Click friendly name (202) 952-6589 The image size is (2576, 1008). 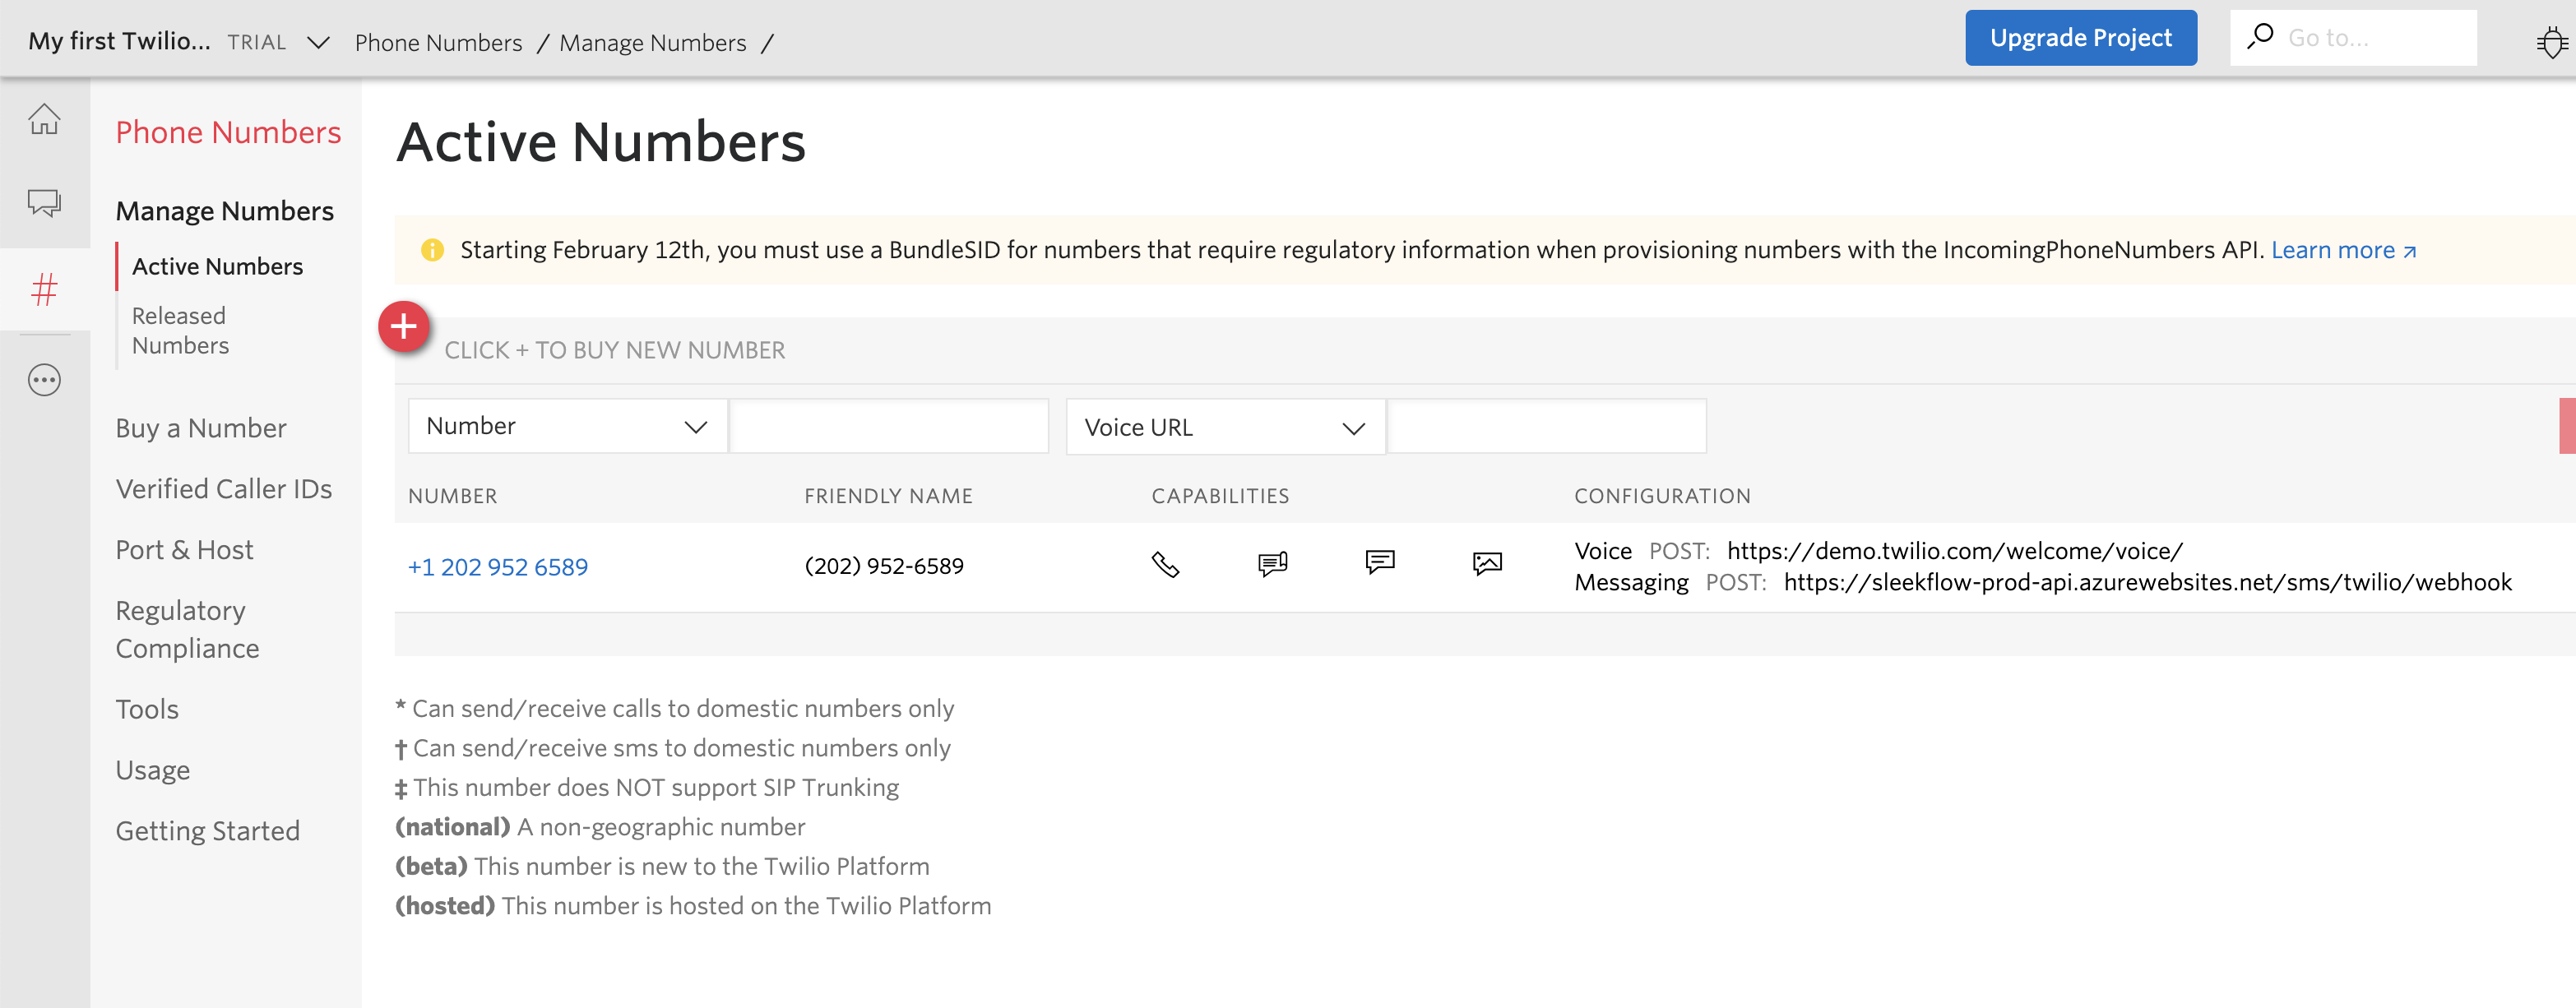(x=884, y=566)
